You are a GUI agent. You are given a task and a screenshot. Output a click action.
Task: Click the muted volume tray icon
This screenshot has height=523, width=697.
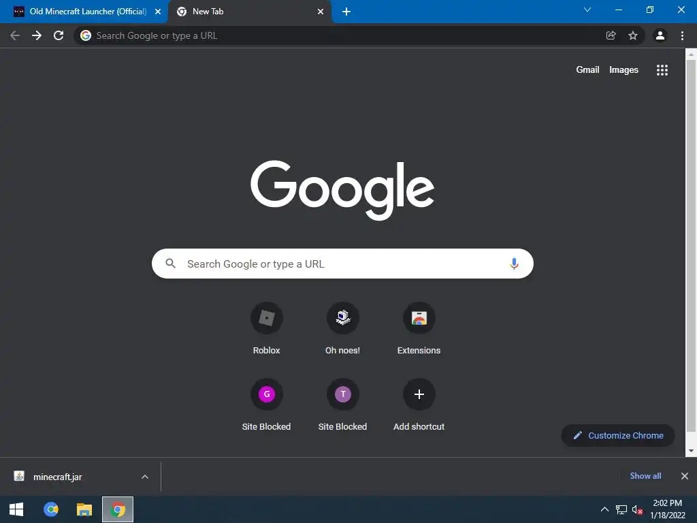click(637, 509)
